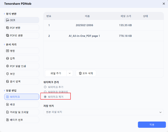The width and height of the screenshot is (168, 132).
Task: Click the 문서 번역 translate icon
Action: coord(7,81)
